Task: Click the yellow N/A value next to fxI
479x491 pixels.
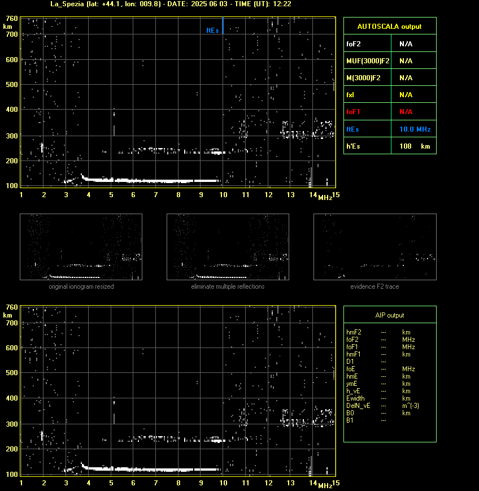Action: (406, 94)
